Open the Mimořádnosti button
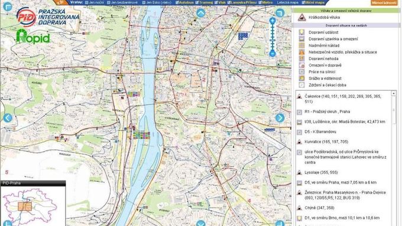Viewport: 402px width, 226px height. tap(384, 2)
